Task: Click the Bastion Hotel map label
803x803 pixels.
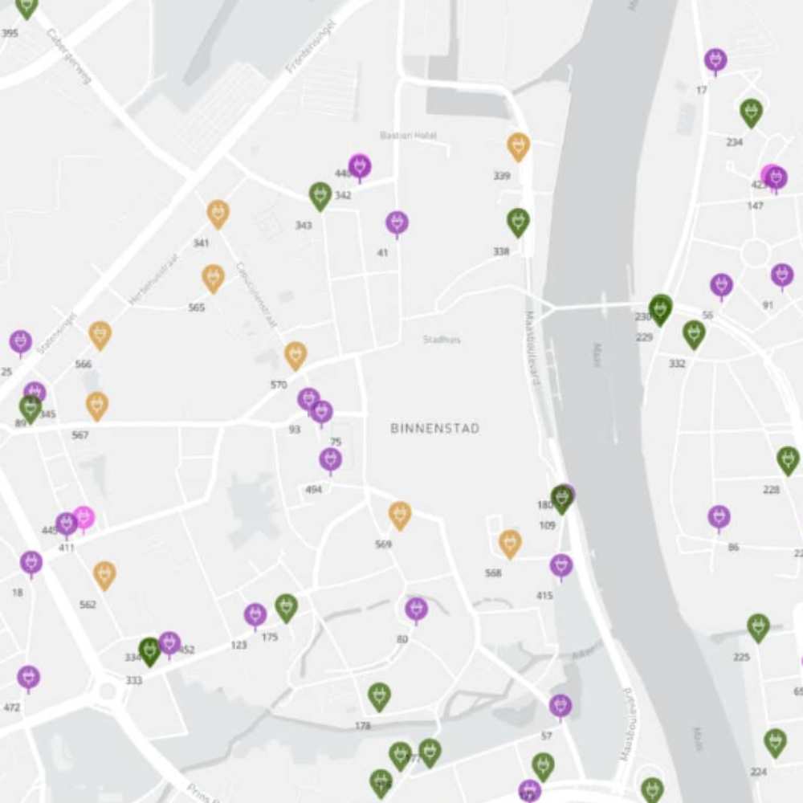Action: pos(408,136)
